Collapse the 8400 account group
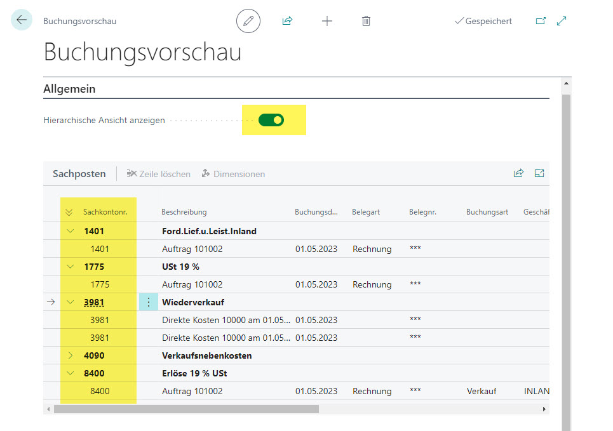The height and width of the screenshot is (431, 613). (x=71, y=373)
